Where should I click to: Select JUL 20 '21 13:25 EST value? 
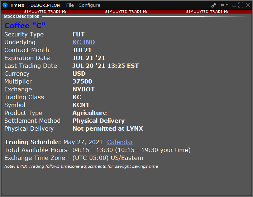[105, 66]
